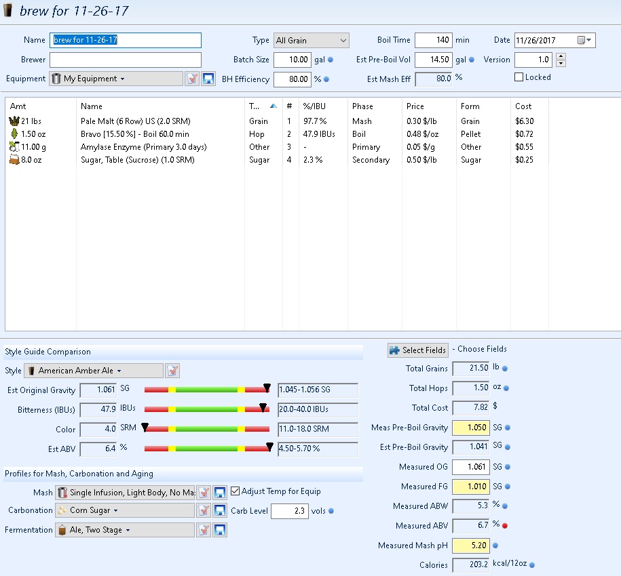Click the red indicator dot beside Measured ABV

coord(505,526)
